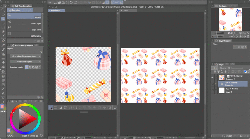Click the pink main color swatch
250x139 pixels.
point(9,130)
